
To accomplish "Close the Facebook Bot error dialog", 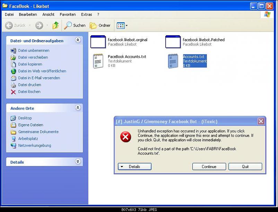I will [261, 121].
